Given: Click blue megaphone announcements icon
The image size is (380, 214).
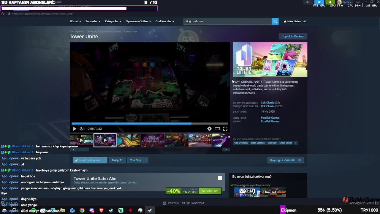Looking at the screenshot, I should (319, 2).
